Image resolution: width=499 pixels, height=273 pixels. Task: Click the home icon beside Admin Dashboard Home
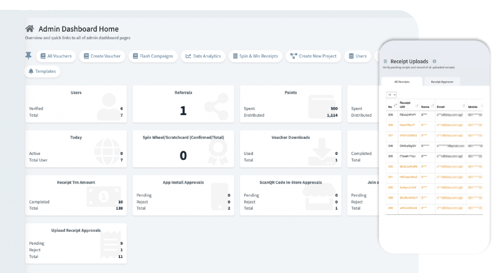click(x=30, y=29)
